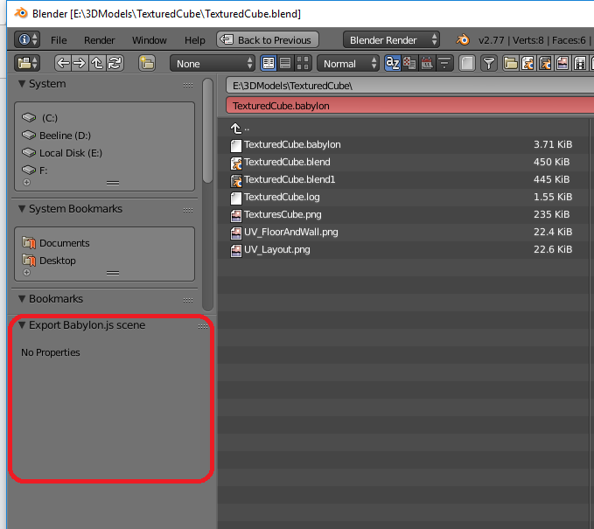Toggle backup .blend files filter
The width and height of the screenshot is (594, 529).
tap(545, 63)
